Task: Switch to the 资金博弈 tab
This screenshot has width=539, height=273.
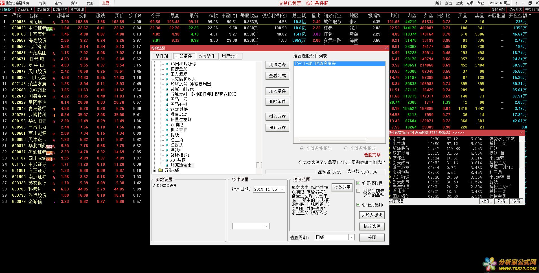Action: [x=43, y=10]
